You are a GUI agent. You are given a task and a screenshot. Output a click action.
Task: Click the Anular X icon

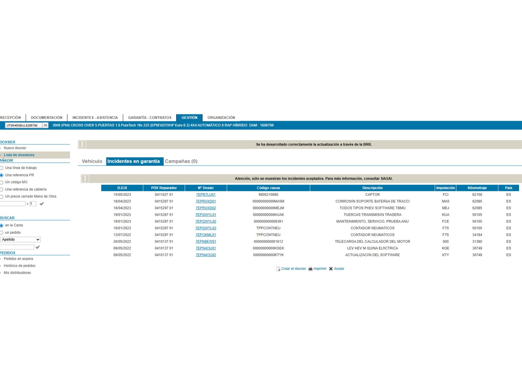tap(331, 269)
